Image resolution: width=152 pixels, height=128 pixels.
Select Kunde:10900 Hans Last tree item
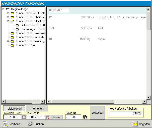click(30, 33)
